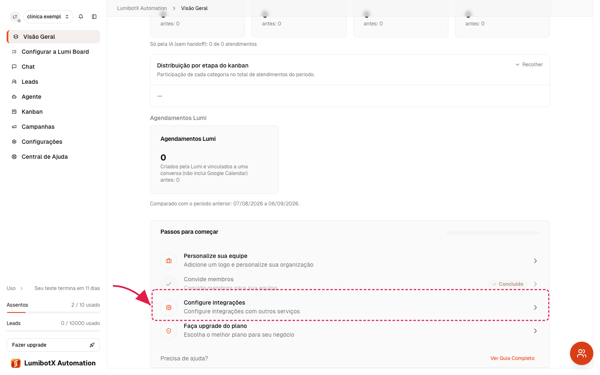Select Agente in the sidebar
Image resolution: width=600 pixels, height=375 pixels.
[53, 97]
